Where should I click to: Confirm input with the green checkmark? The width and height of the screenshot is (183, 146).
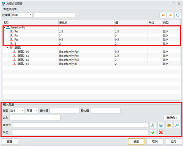tap(153, 132)
